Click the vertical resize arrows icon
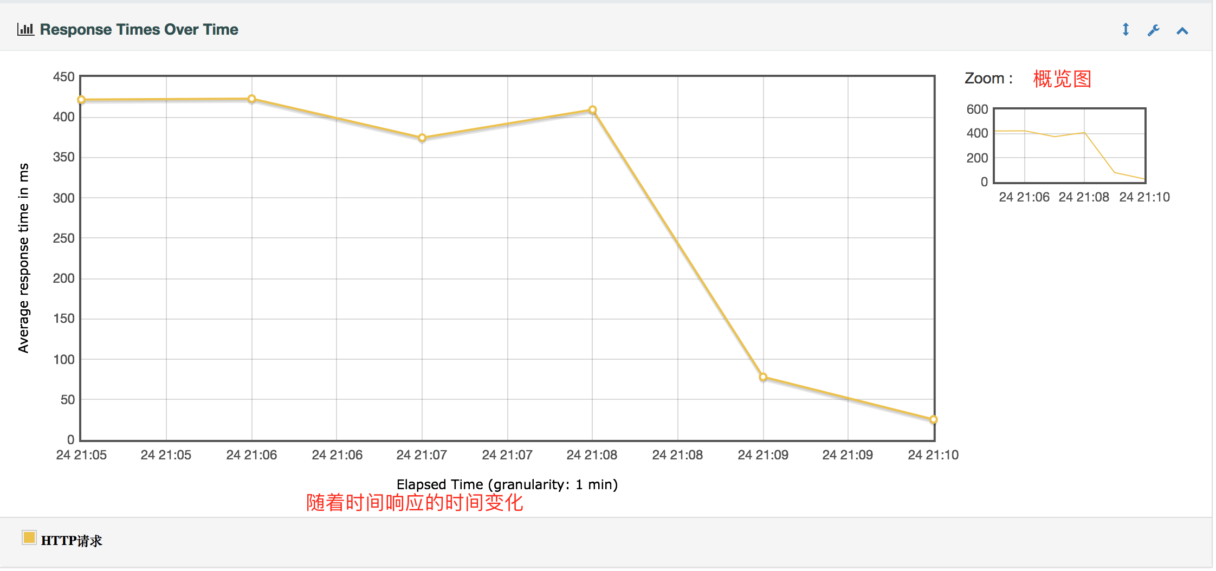 [1126, 30]
